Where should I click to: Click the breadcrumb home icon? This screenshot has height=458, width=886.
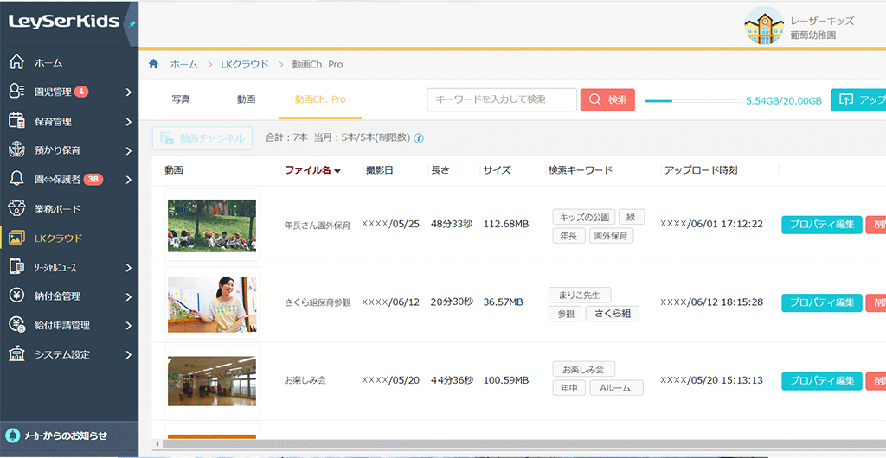[153, 64]
